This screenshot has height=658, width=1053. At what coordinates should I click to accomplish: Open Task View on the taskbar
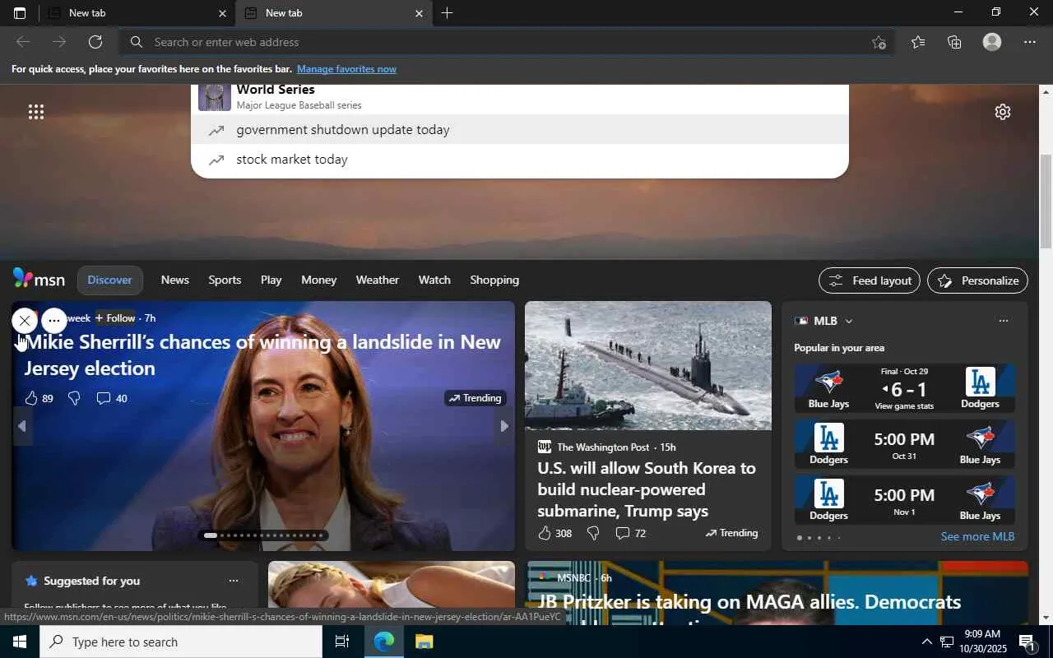pyautogui.click(x=342, y=642)
